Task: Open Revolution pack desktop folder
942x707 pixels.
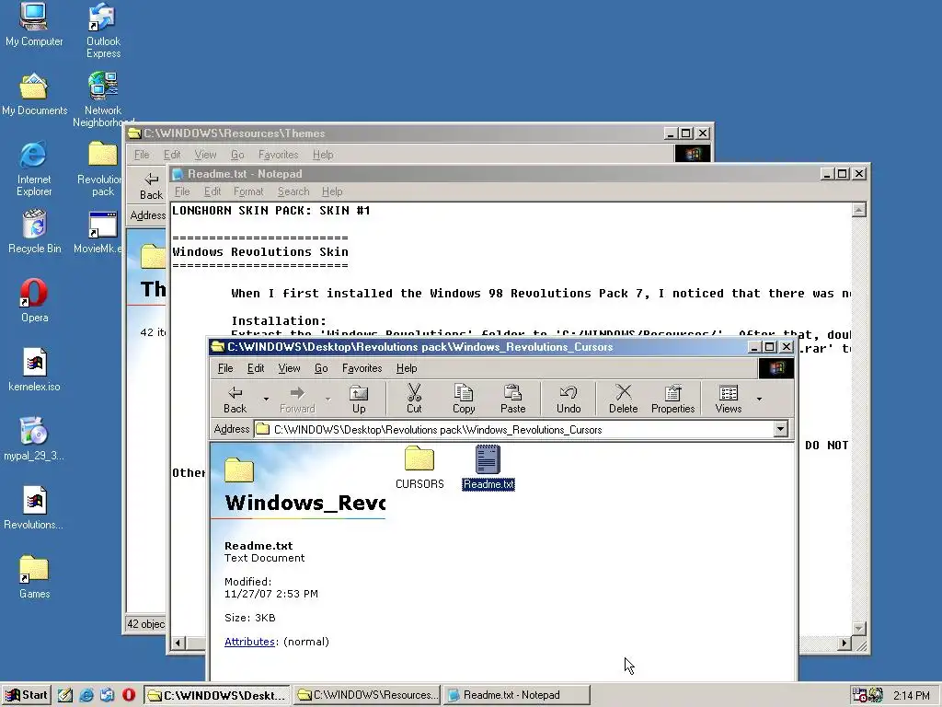Action: pos(103,169)
